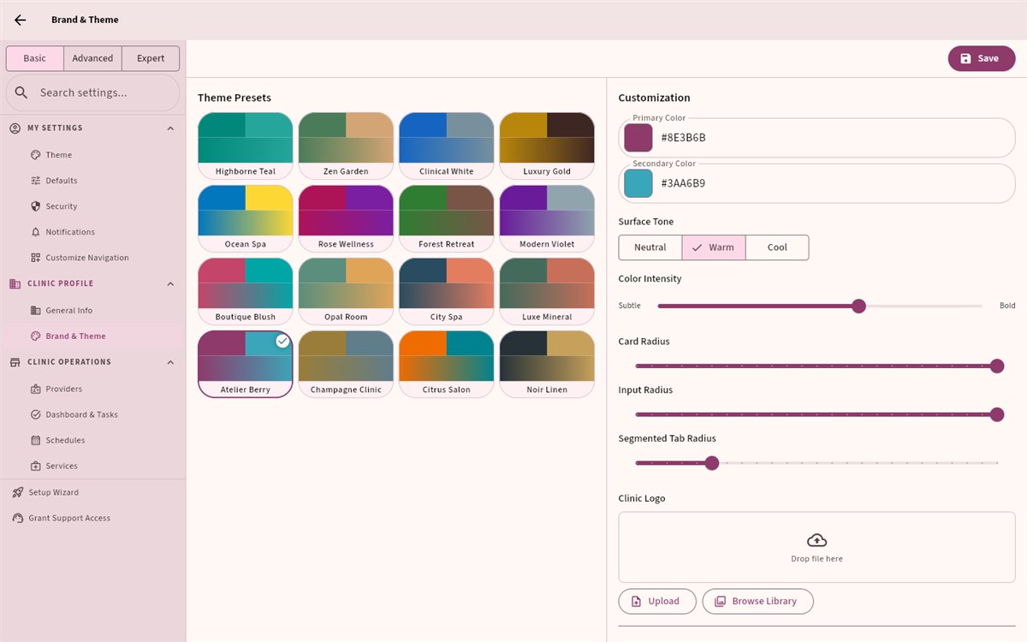Click the Setup Wizard rocket icon

point(18,492)
